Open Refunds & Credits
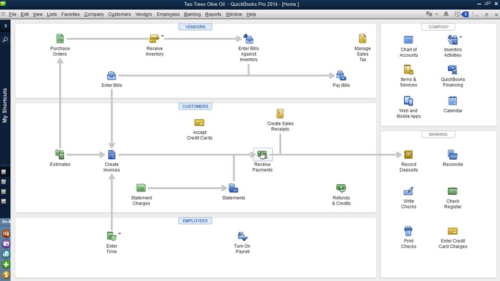Viewport: 500px width, 281px height. coord(341,188)
